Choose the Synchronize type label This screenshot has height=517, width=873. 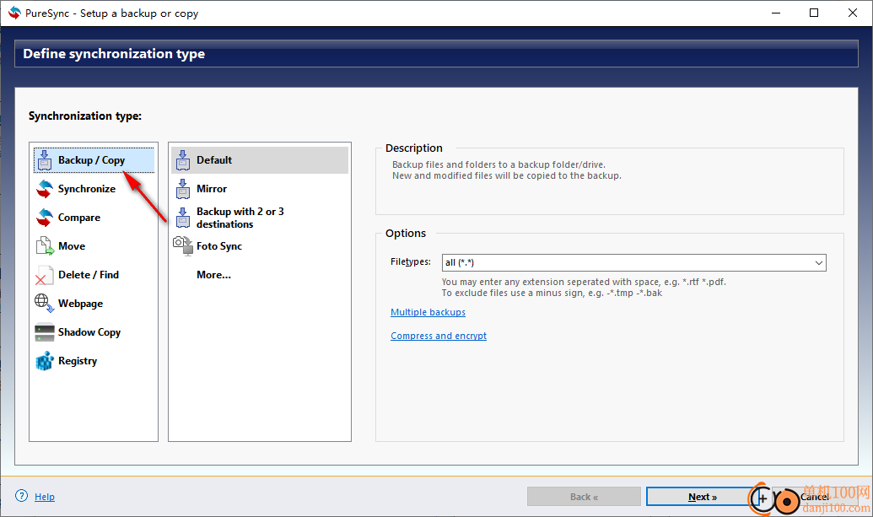pos(87,189)
